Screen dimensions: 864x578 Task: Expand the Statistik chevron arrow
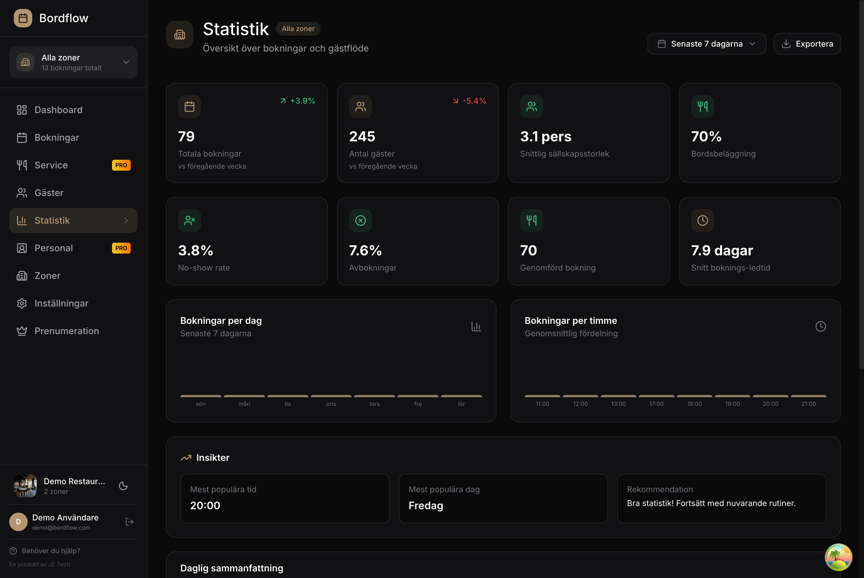pos(126,220)
